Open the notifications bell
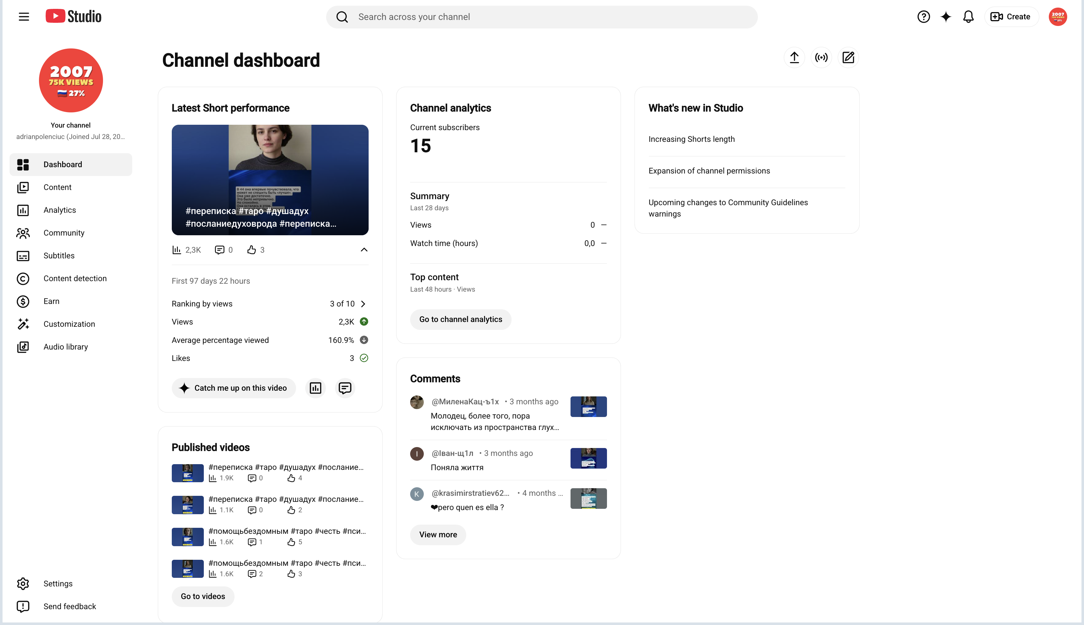The width and height of the screenshot is (1084, 625). click(x=968, y=17)
